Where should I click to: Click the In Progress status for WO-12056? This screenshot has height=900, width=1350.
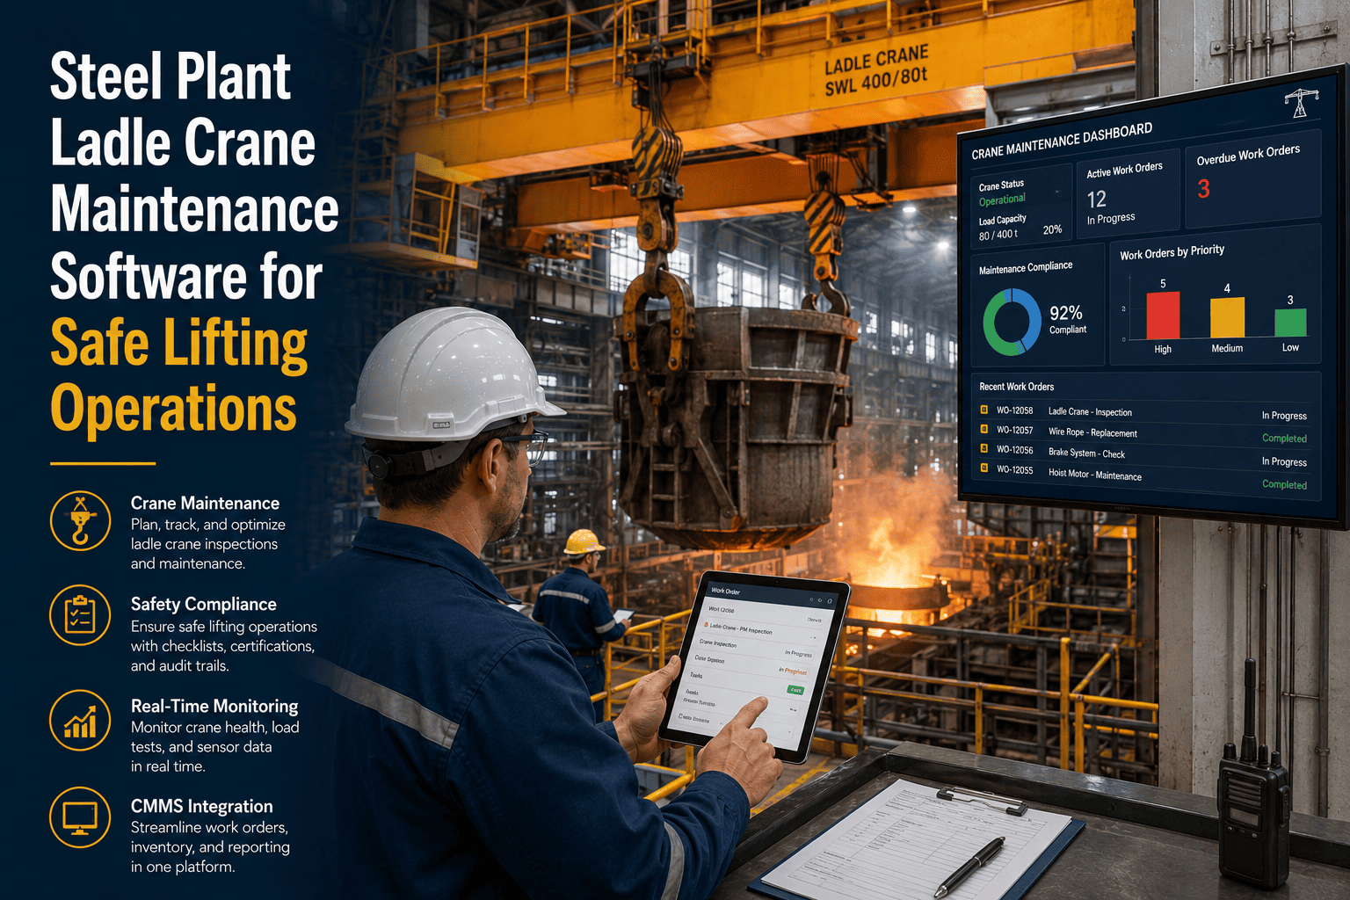tap(1284, 461)
